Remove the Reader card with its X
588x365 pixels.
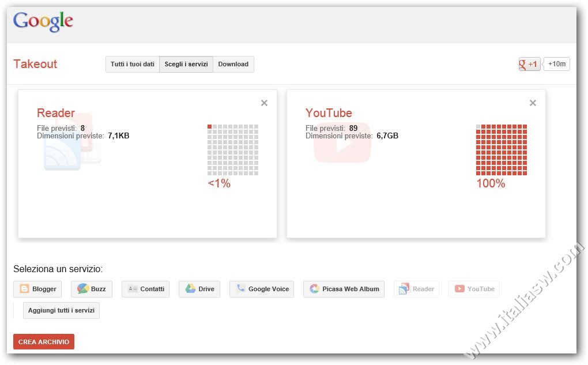coord(265,103)
